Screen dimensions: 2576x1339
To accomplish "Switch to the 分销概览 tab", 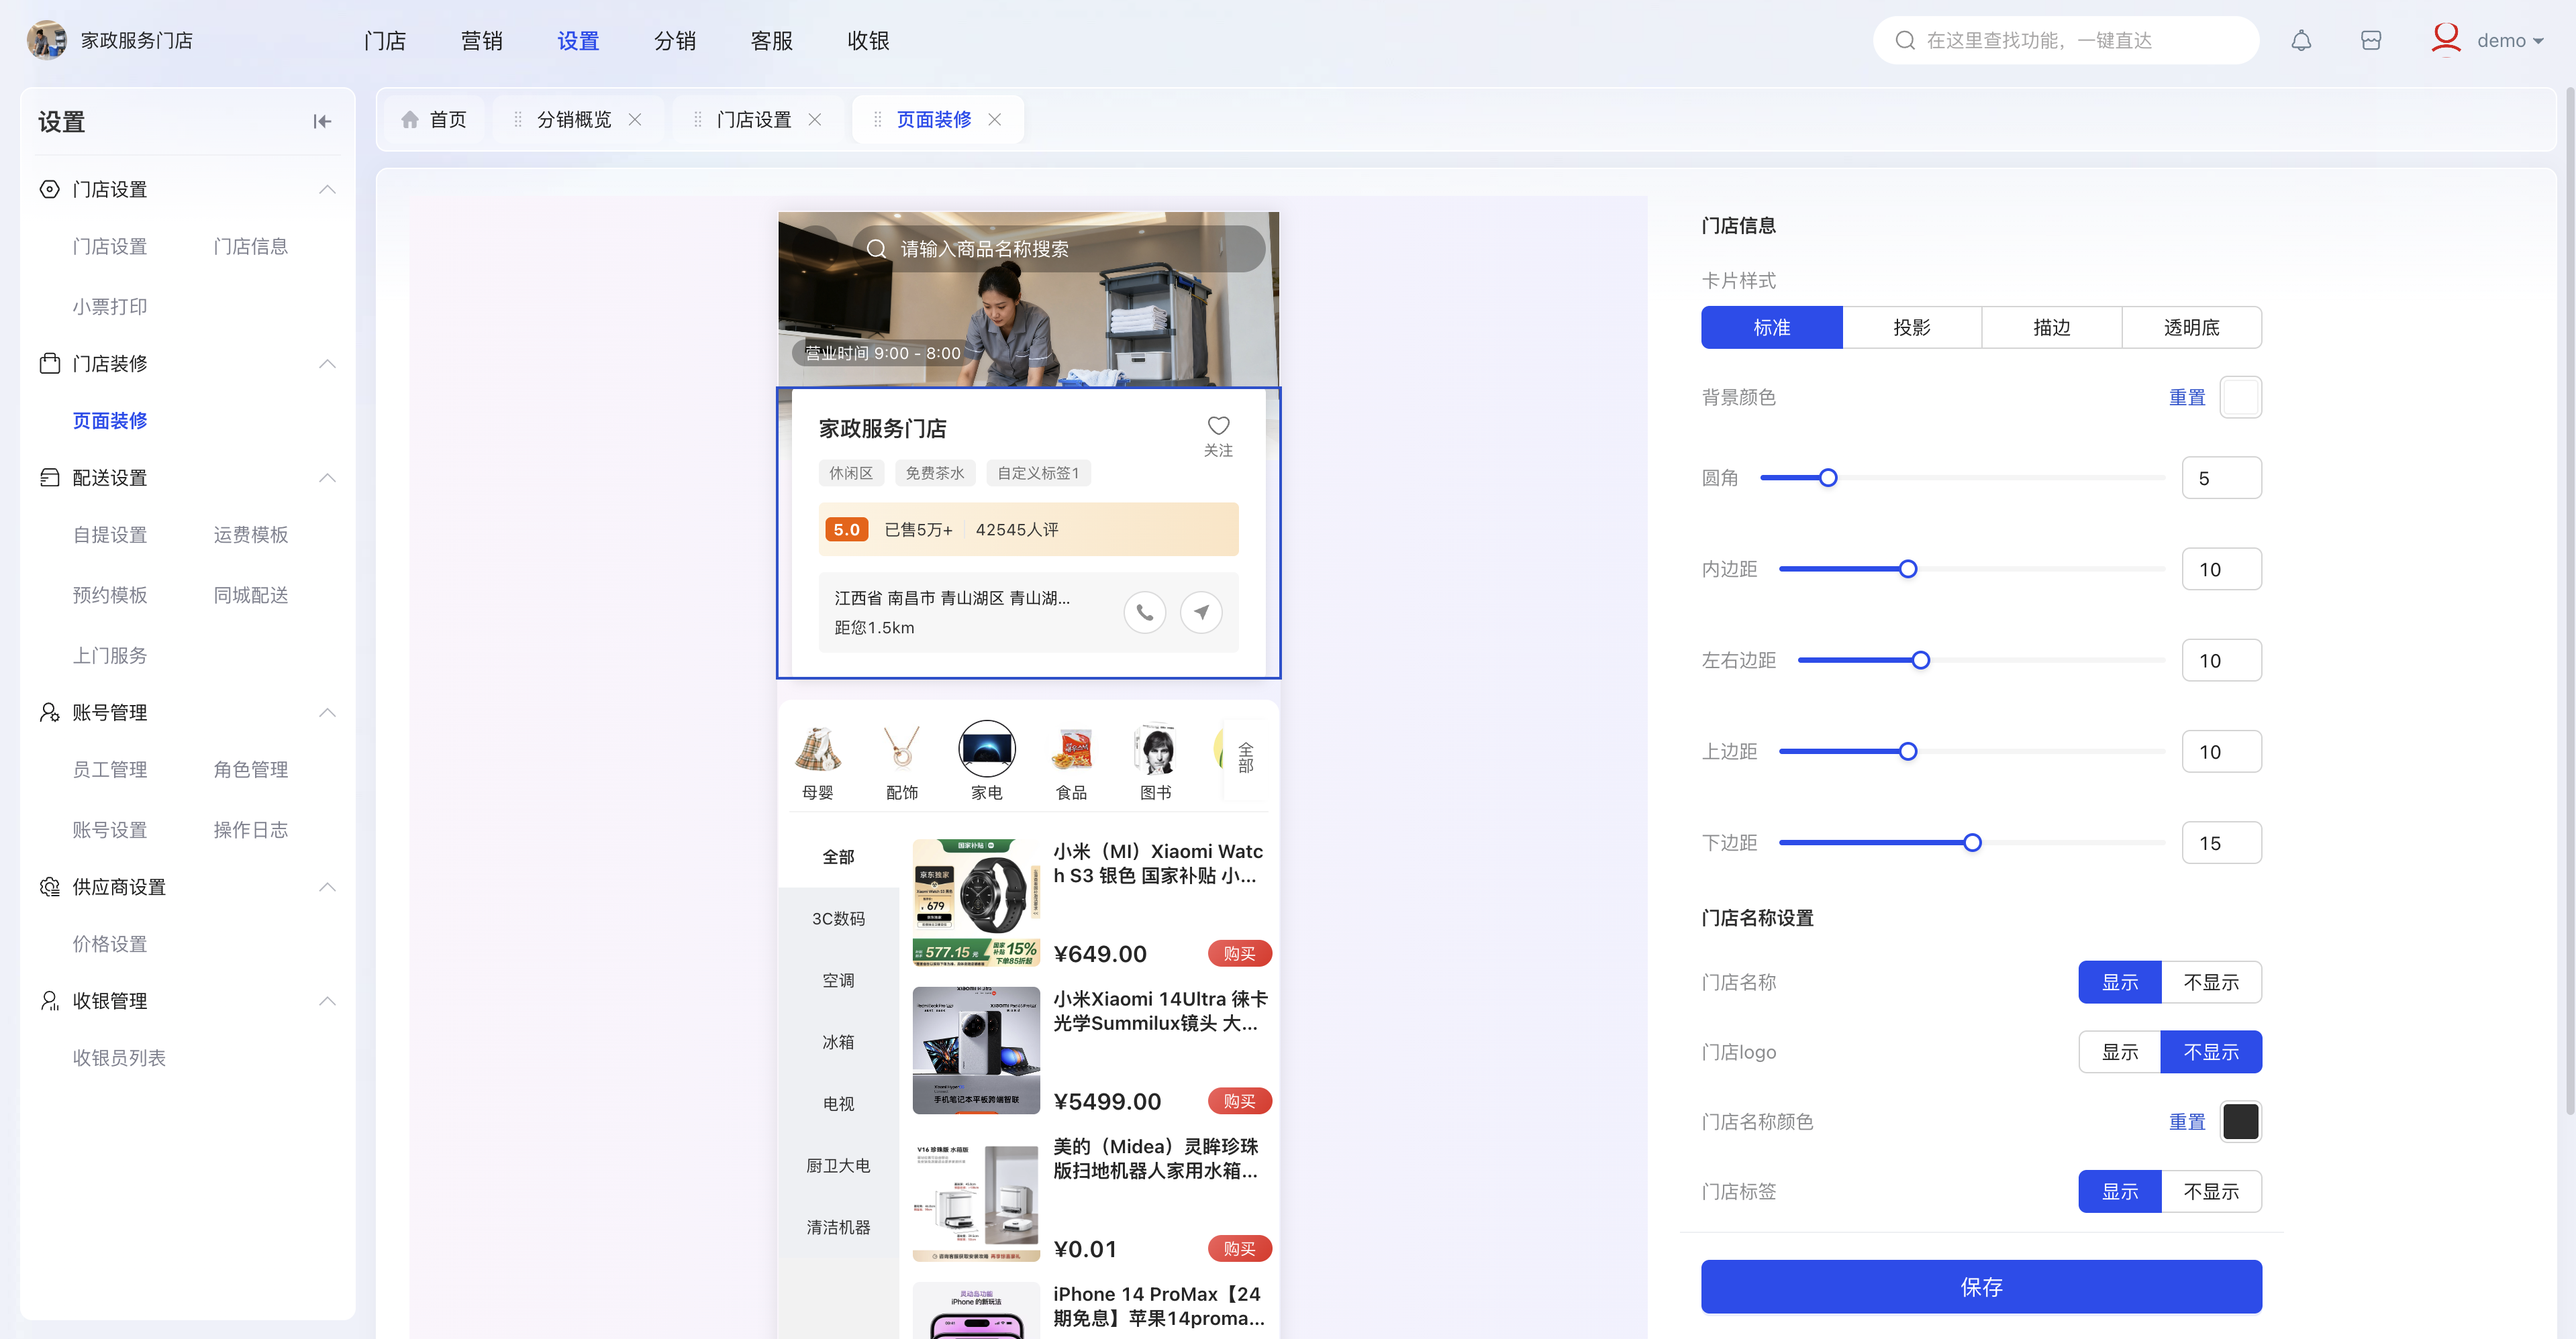I will pyautogui.click(x=574, y=120).
